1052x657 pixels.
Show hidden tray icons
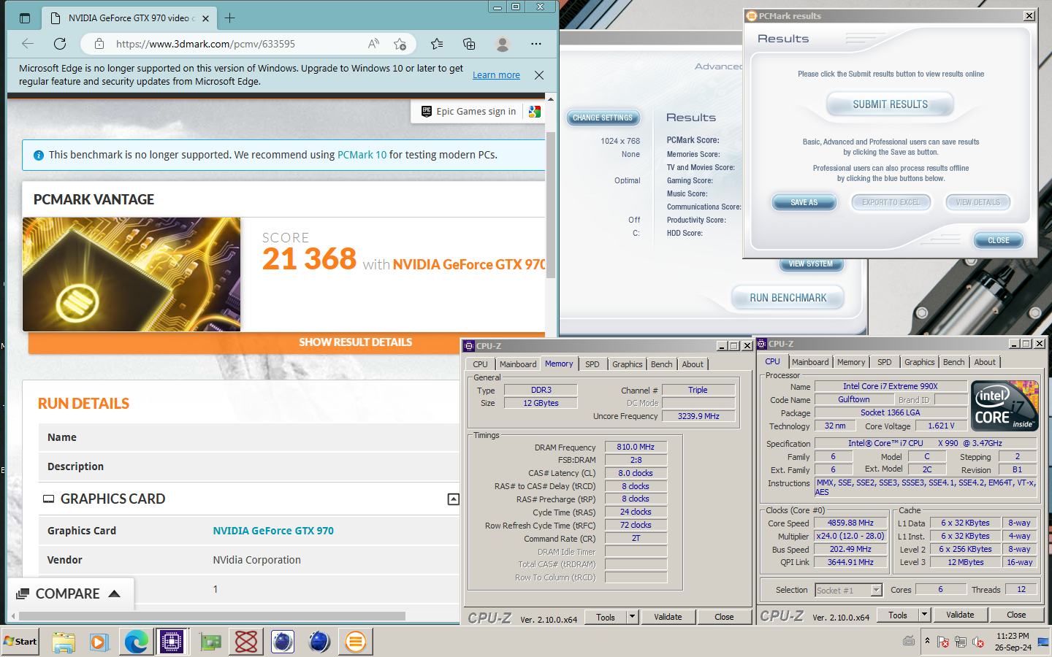pyautogui.click(x=927, y=641)
